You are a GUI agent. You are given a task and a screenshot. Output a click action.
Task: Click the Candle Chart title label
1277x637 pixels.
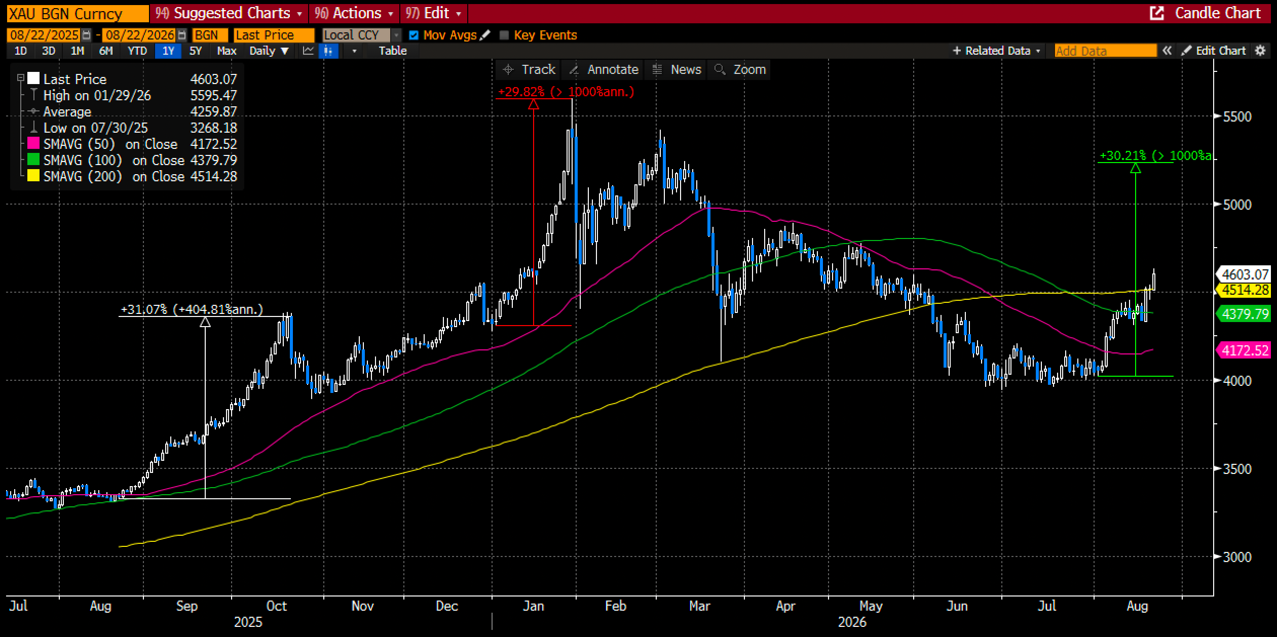coord(1218,13)
